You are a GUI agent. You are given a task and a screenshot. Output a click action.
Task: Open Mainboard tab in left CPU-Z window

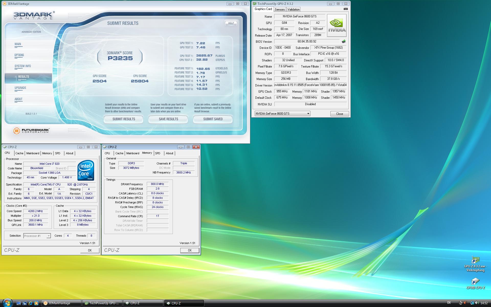[x=33, y=153]
